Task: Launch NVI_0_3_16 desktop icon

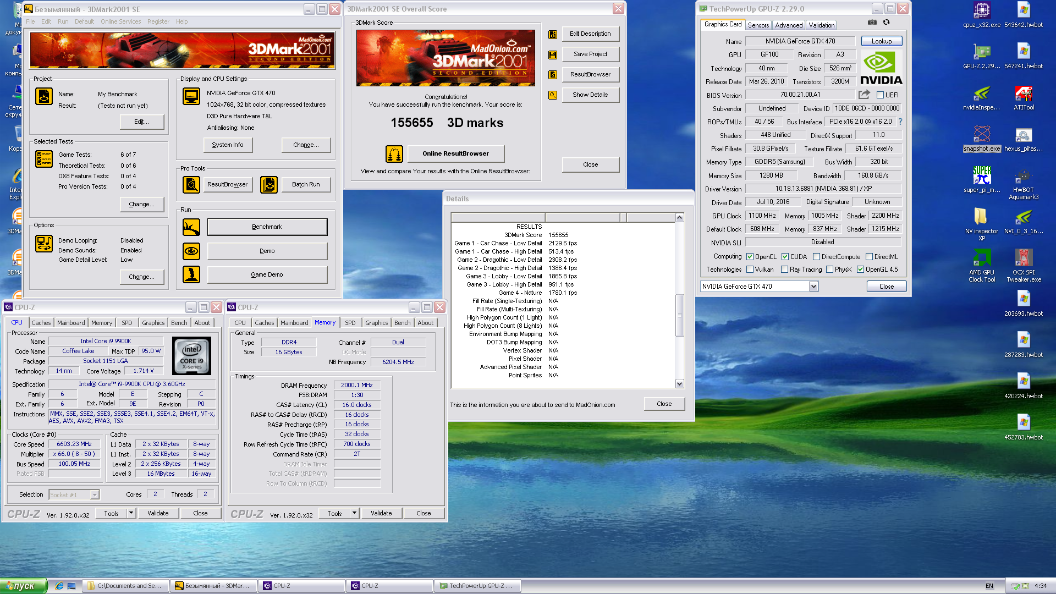Action: tap(1024, 221)
